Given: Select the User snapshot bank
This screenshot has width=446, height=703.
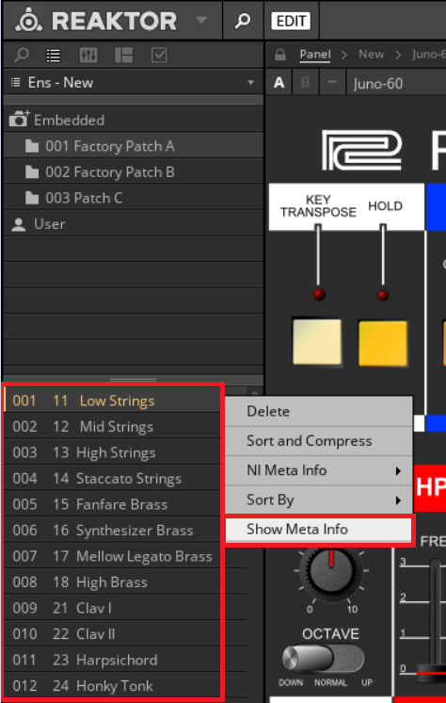Looking at the screenshot, I should point(133,224).
